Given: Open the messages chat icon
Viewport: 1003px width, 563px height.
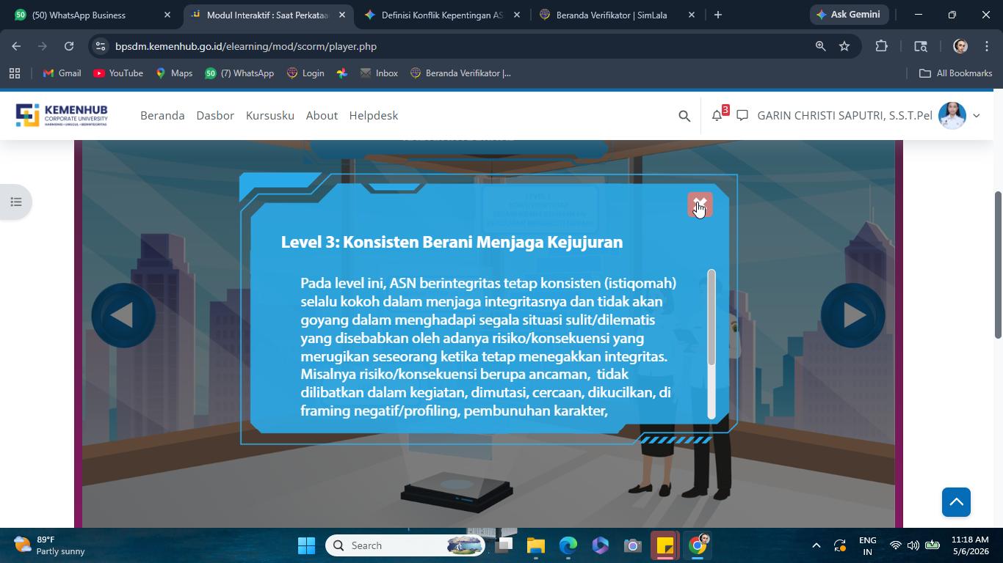Looking at the screenshot, I should coord(742,115).
